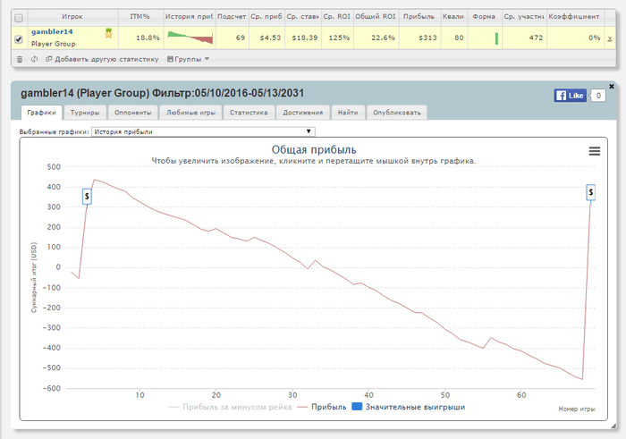Open the 'Оппоненты' tab
The height and width of the screenshot is (439, 626).
[x=133, y=113]
